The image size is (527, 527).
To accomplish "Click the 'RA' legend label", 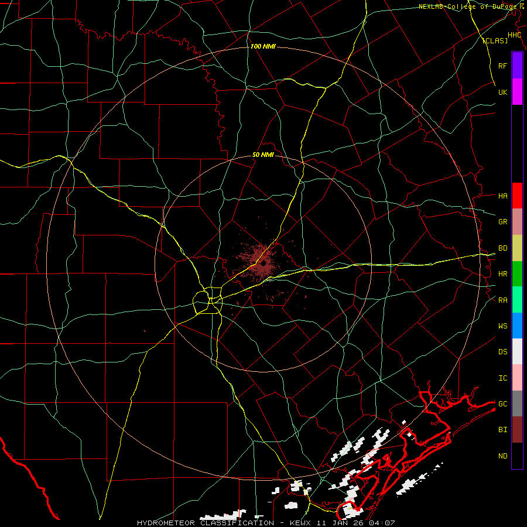I will point(502,300).
